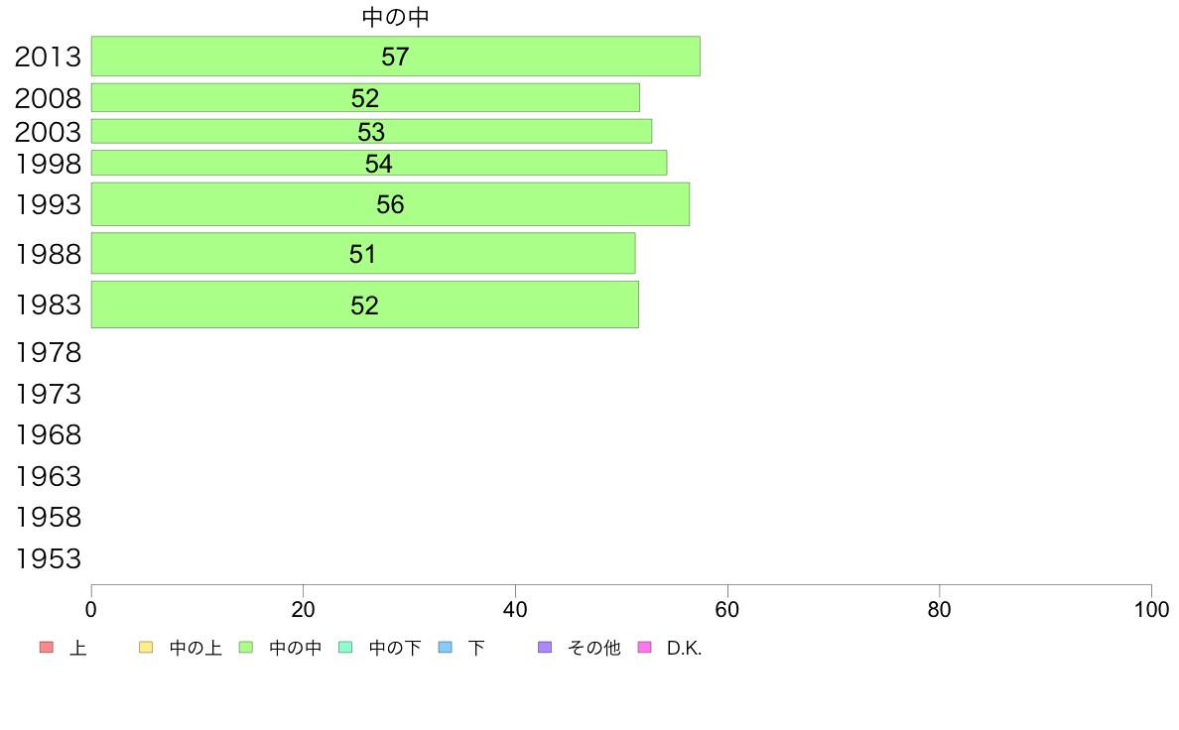Select the 2003 bar showing 53
1179x730 pixels.
371,132
